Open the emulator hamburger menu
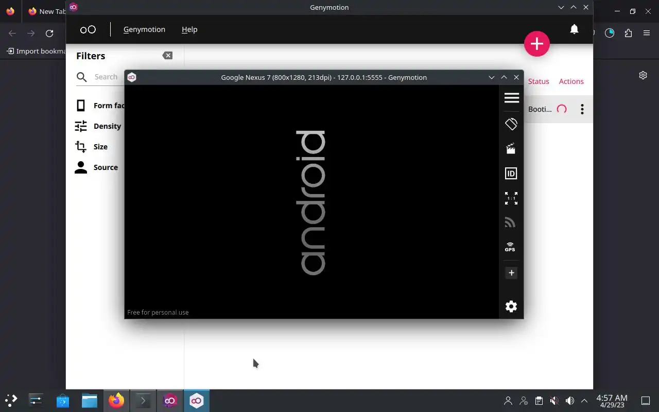Screen dimensions: 659x412 [511, 98]
